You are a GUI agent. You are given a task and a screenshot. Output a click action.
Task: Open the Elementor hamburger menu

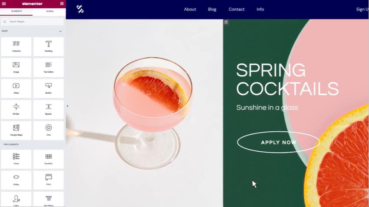[4, 3]
